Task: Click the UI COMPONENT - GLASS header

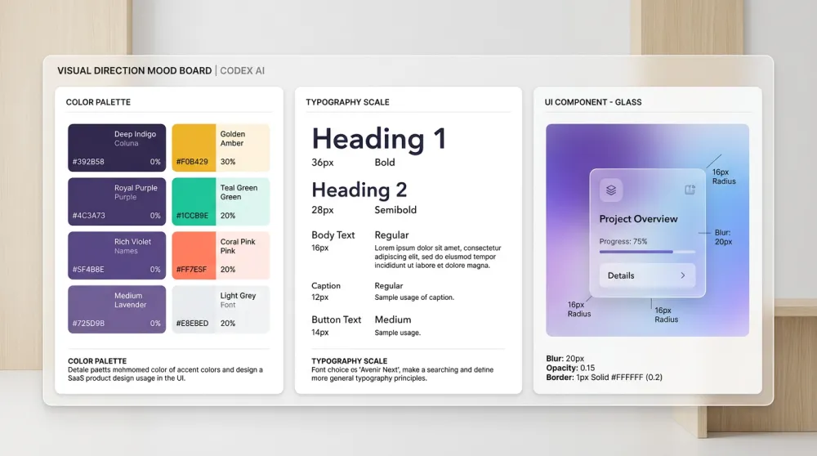Action: (x=593, y=102)
